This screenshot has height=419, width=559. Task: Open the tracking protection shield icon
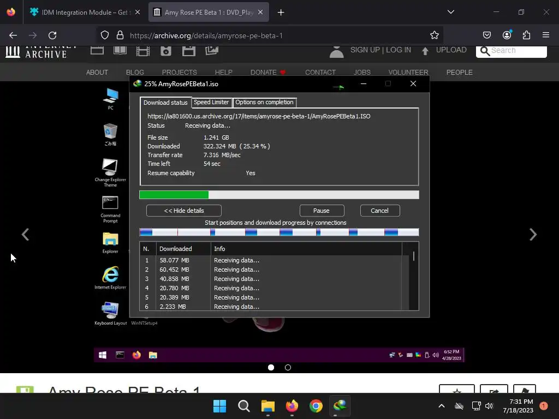tap(104, 35)
